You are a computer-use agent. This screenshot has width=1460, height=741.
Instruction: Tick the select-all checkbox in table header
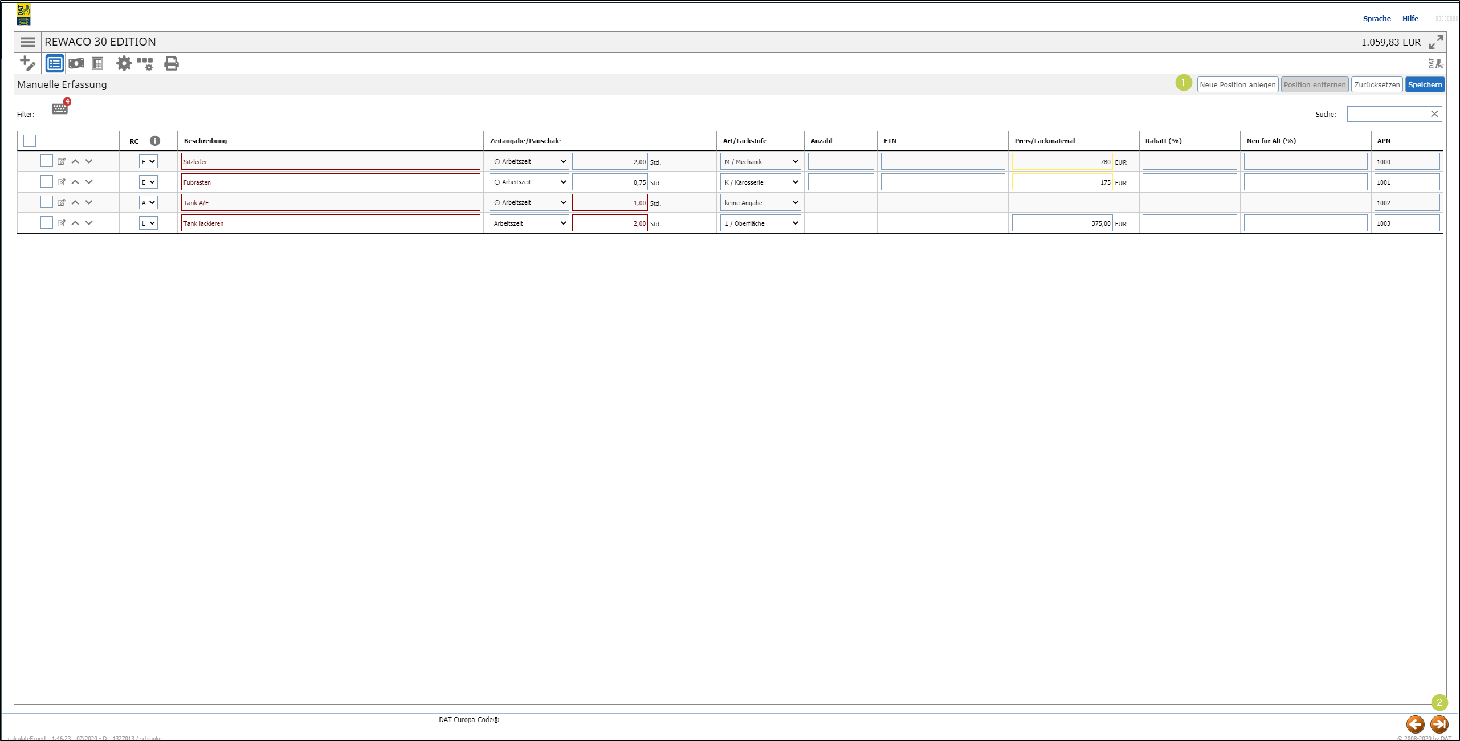pos(30,141)
